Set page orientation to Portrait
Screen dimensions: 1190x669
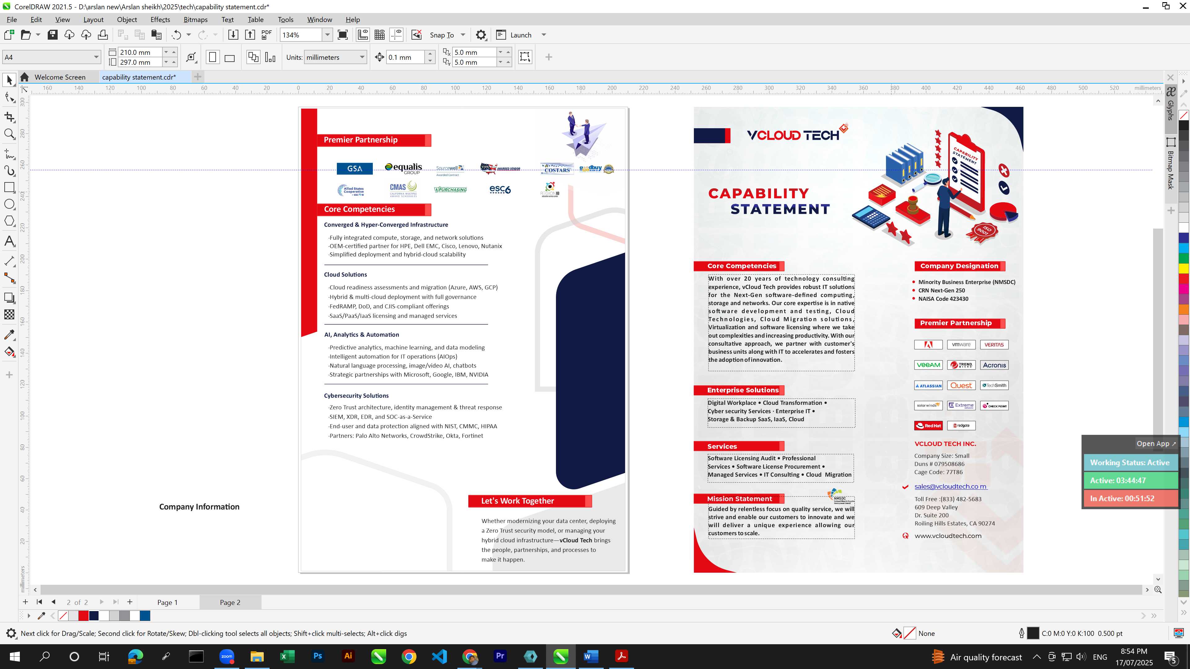(x=213, y=57)
